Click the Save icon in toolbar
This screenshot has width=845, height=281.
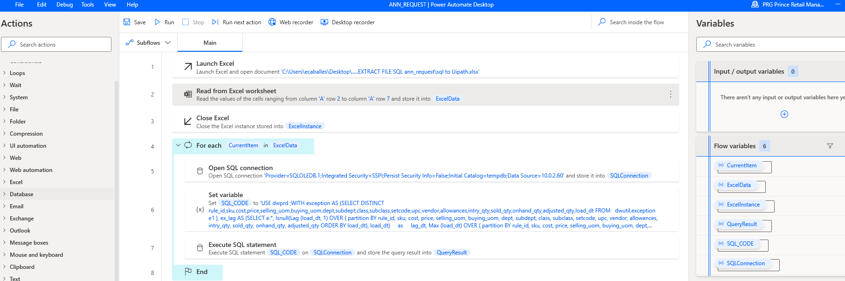click(x=127, y=22)
